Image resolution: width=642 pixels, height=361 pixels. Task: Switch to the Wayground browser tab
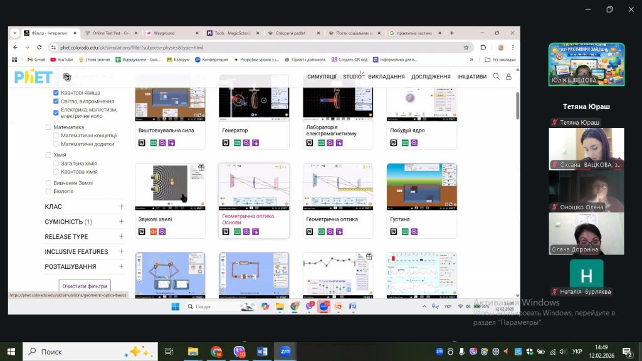[x=169, y=33]
